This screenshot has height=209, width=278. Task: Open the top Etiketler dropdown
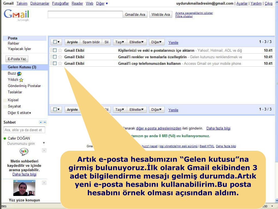point(137,42)
